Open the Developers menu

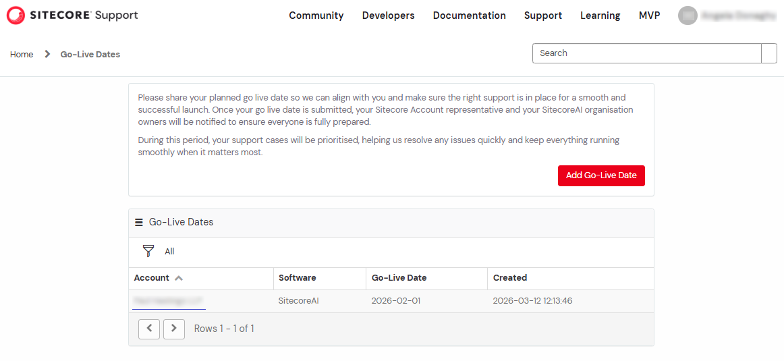(388, 16)
